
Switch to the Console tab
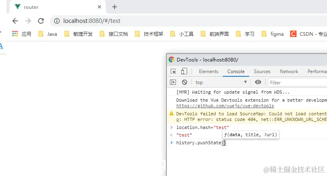236,72
